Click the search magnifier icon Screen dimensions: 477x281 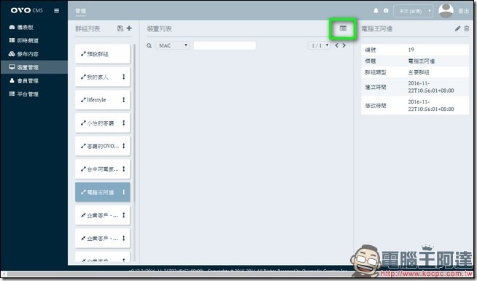tap(149, 46)
